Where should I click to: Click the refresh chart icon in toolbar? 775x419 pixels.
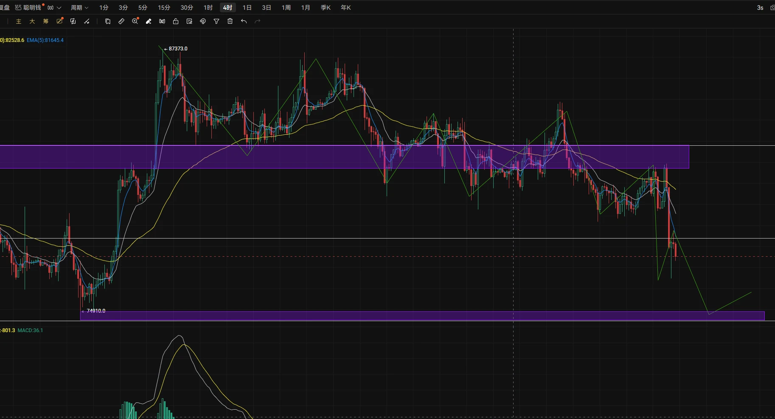pyautogui.click(x=73, y=21)
